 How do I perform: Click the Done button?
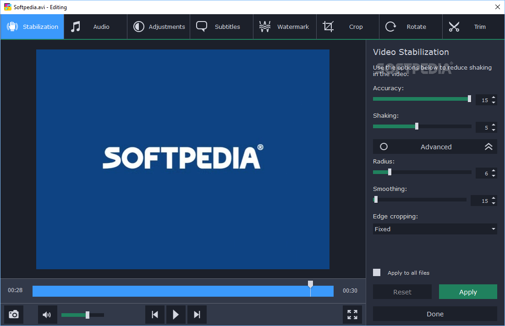tap(435, 314)
